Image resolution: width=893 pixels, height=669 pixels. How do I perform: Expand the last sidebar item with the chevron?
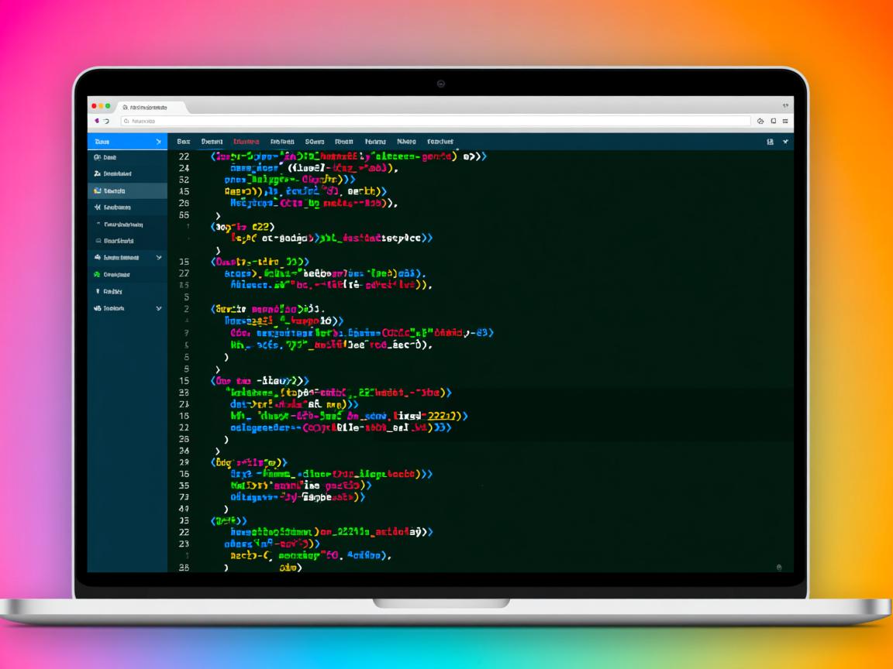[158, 308]
